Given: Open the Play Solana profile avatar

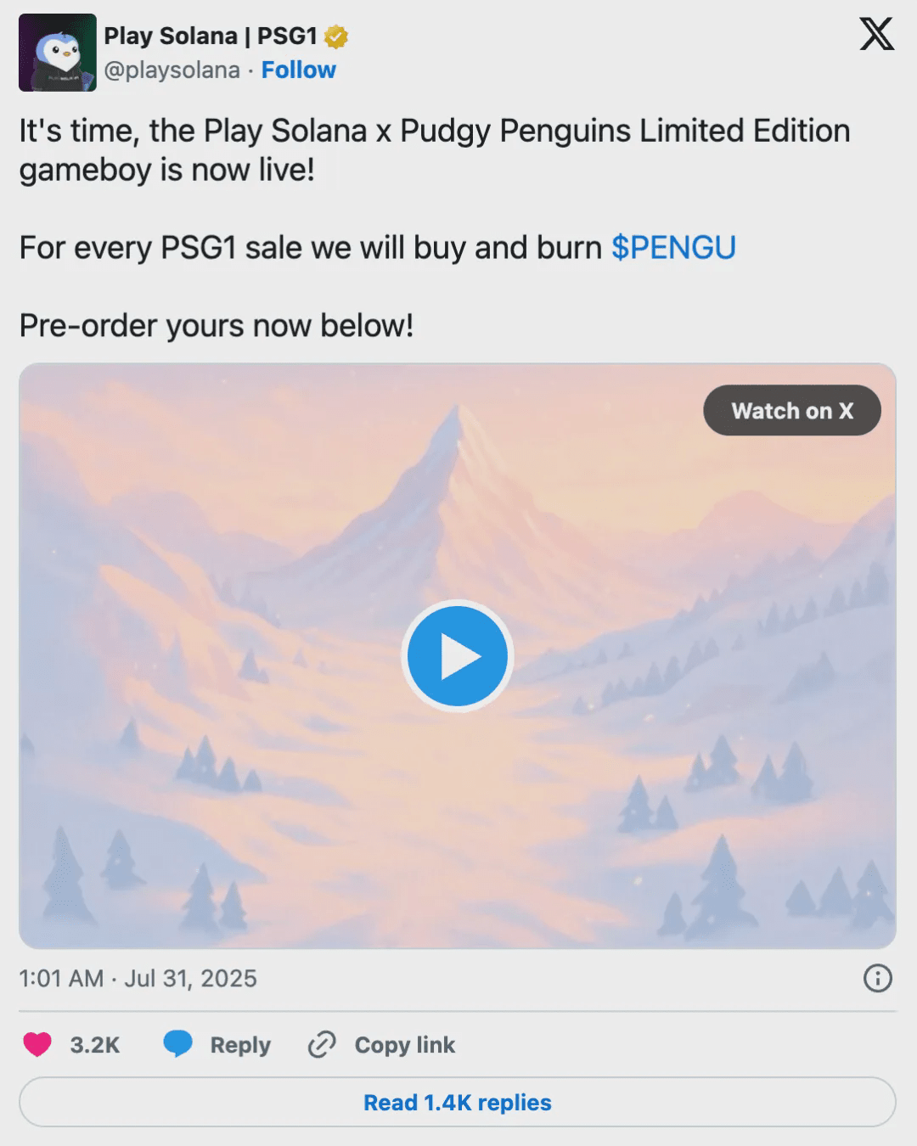Looking at the screenshot, I should pos(58,53).
